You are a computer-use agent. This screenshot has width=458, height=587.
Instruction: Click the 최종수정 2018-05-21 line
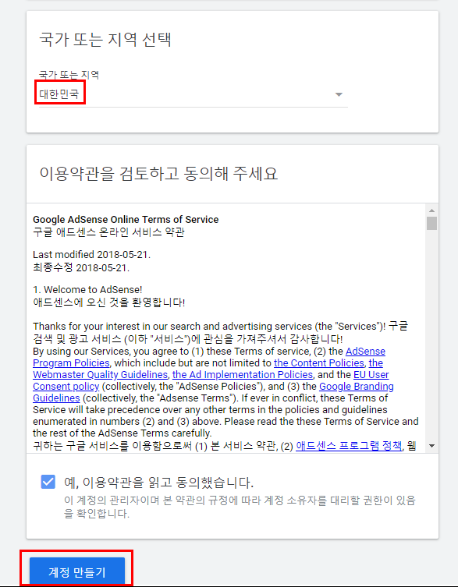coord(81,268)
